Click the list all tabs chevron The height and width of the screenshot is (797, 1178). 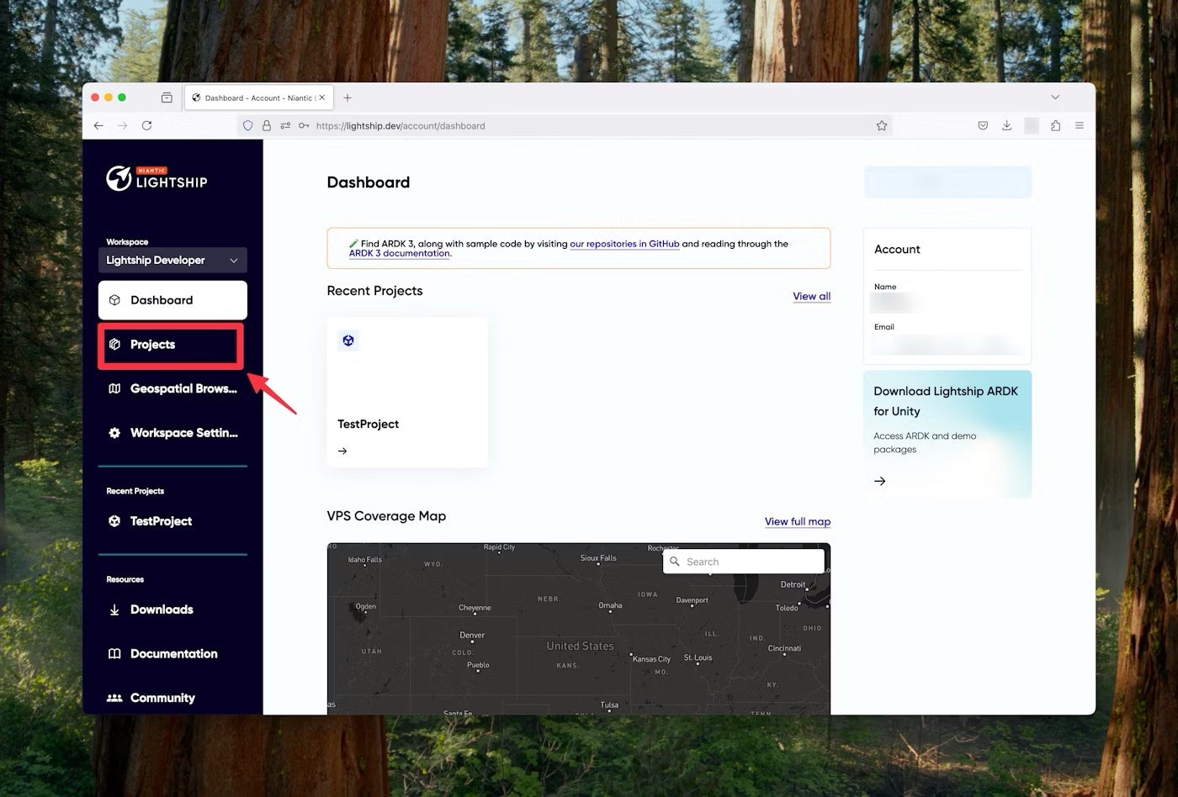pos(1055,98)
